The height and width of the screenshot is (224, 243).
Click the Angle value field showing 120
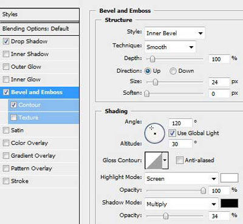(x=180, y=123)
